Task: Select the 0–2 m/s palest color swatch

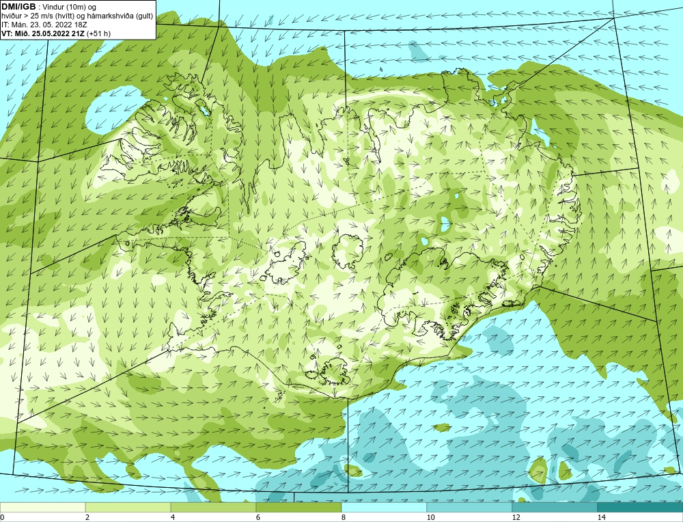Action: pos(42,508)
